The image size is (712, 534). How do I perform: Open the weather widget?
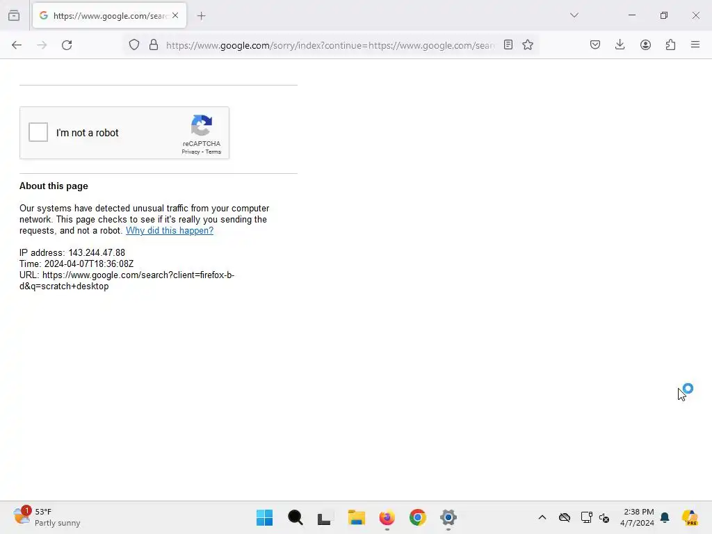[x=47, y=517]
